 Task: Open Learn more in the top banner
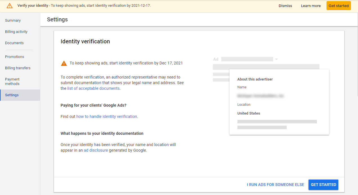click(x=310, y=6)
